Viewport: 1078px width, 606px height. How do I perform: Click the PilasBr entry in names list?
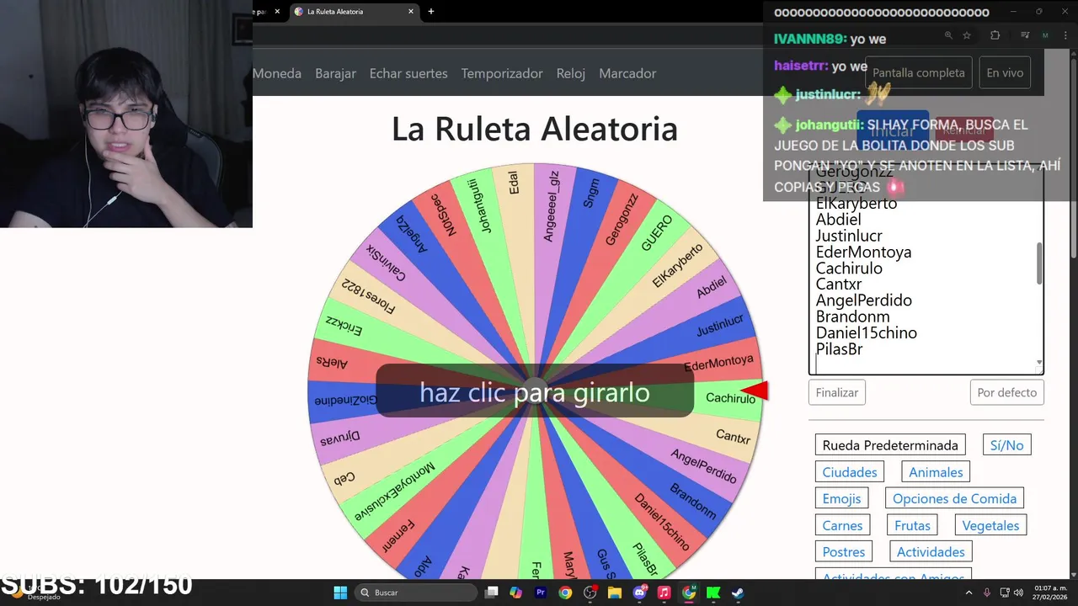tap(839, 348)
